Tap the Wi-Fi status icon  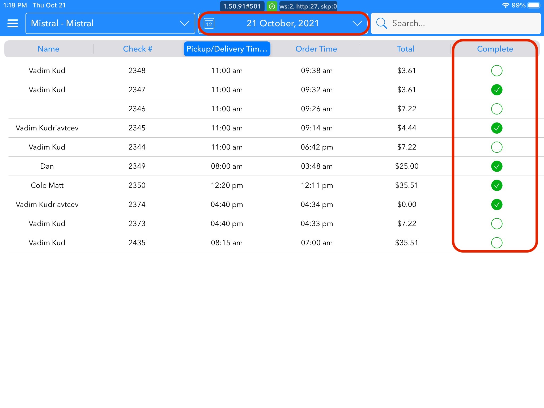(505, 5)
